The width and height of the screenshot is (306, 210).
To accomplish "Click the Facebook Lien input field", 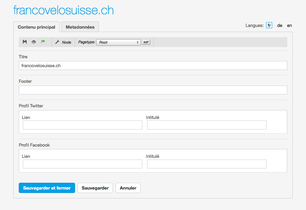I will [x=83, y=164].
